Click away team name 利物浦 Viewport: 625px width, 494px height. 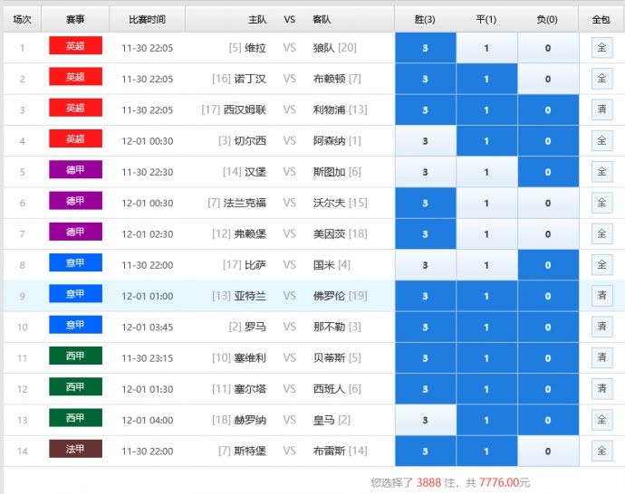coord(329,109)
